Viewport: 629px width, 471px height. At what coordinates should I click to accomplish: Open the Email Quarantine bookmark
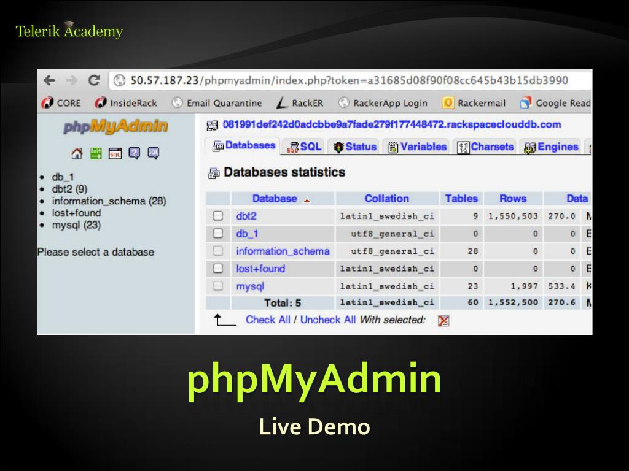[216, 103]
